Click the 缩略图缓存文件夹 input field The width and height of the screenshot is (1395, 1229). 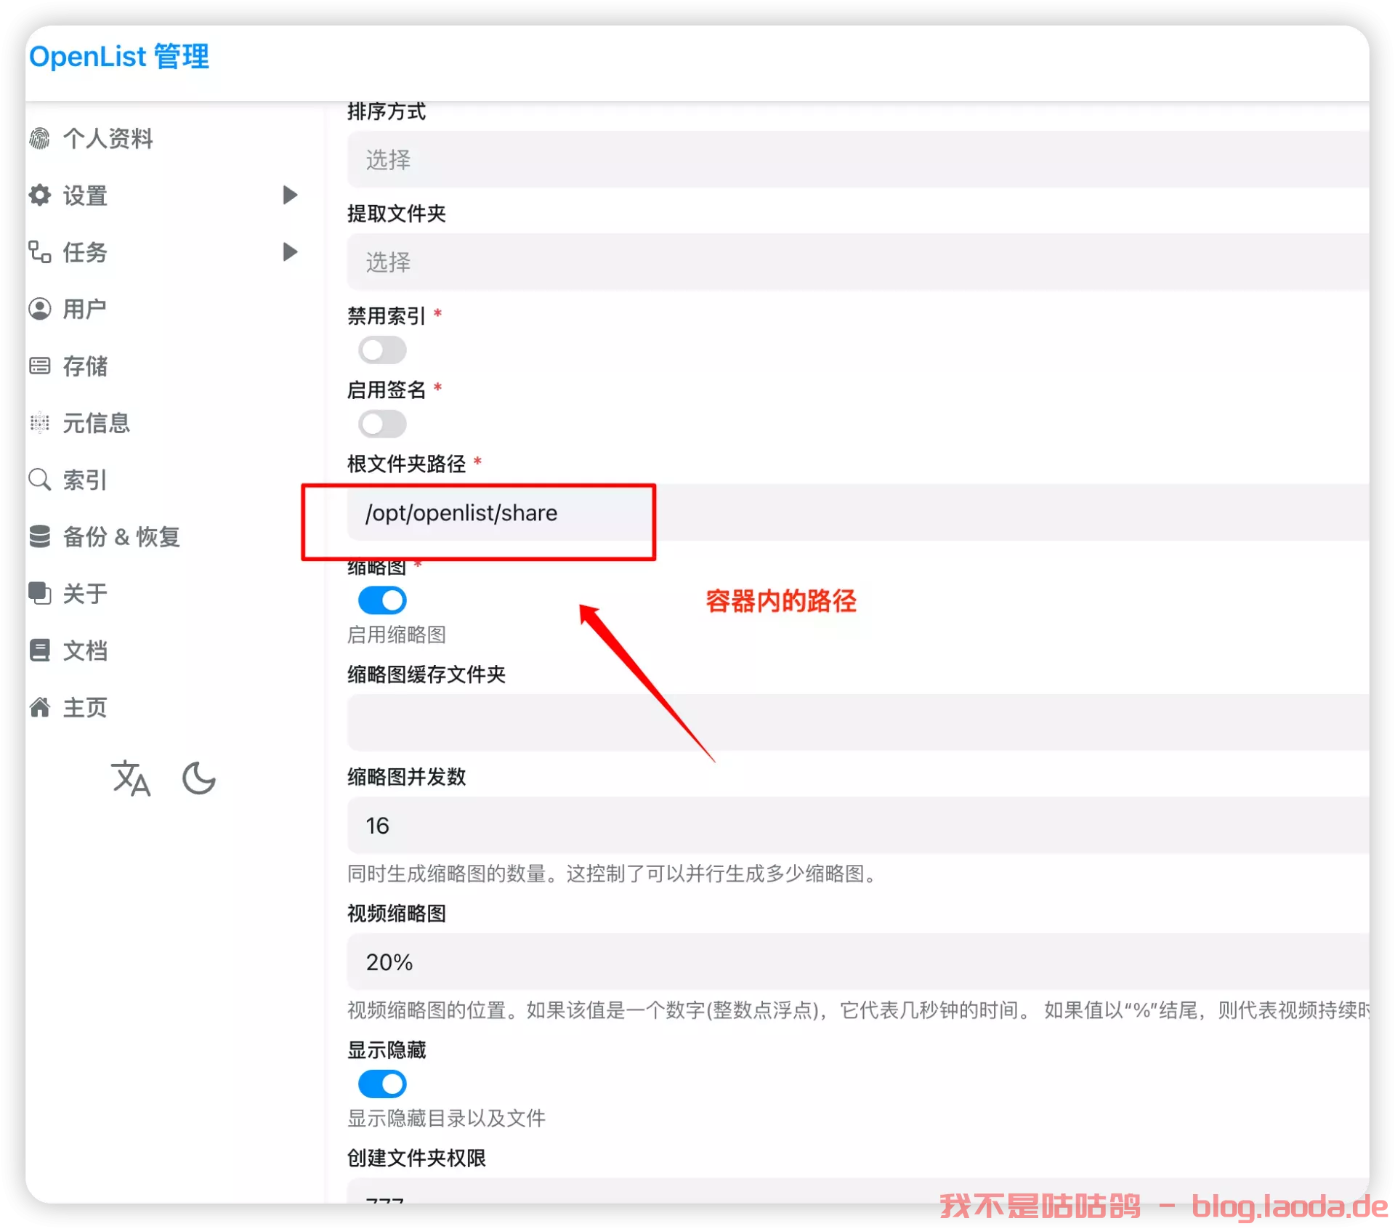point(858,722)
